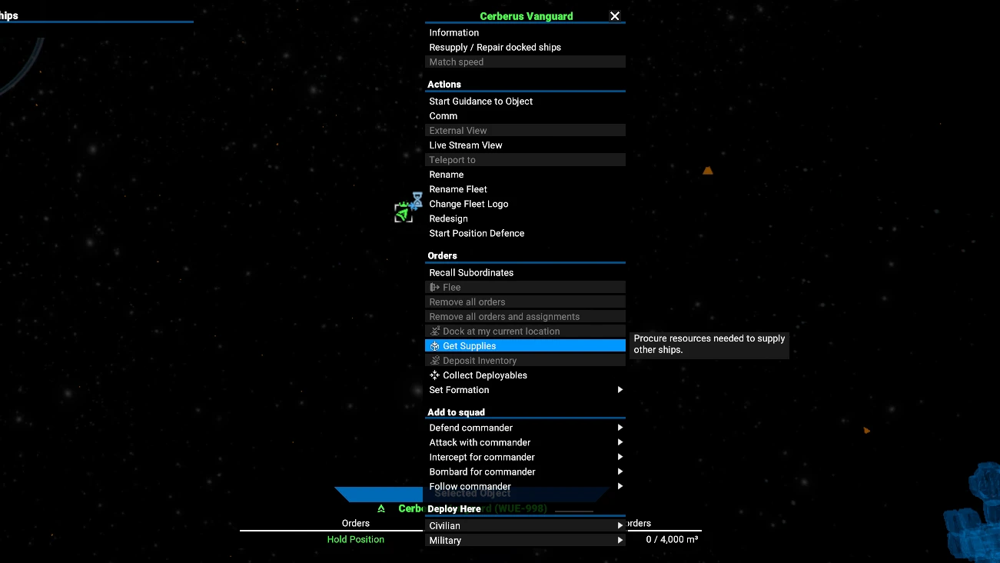Click Match speed menu entry
This screenshot has width=1000, height=563.
tap(525, 62)
